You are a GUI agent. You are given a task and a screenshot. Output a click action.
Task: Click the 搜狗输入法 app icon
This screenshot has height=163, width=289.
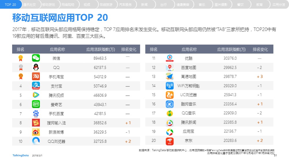point(36,123)
